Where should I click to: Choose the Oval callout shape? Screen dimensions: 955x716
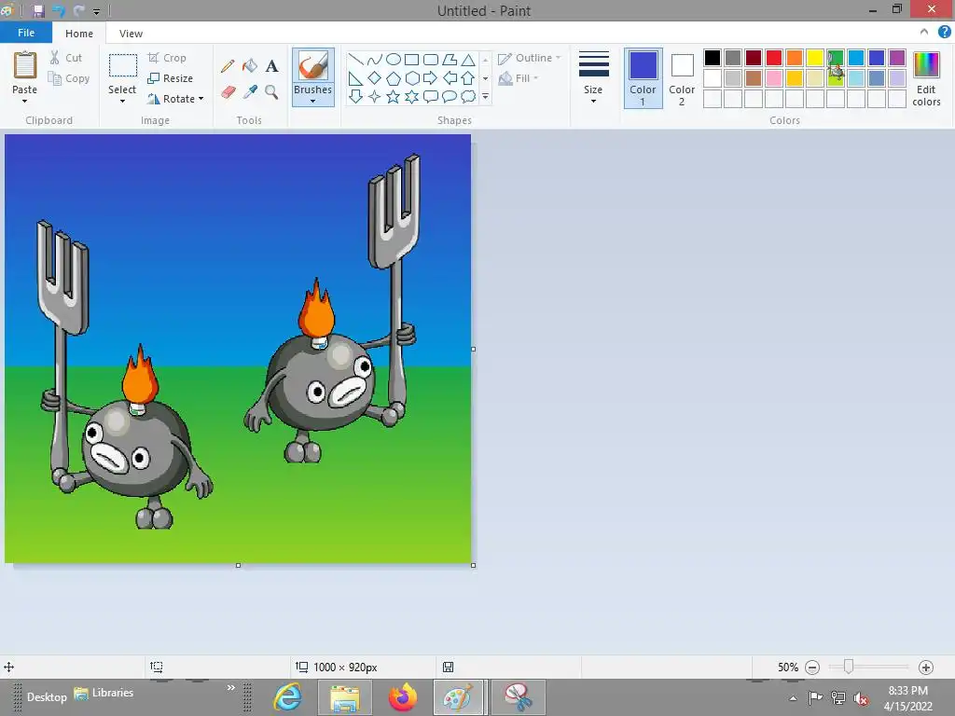(450, 96)
